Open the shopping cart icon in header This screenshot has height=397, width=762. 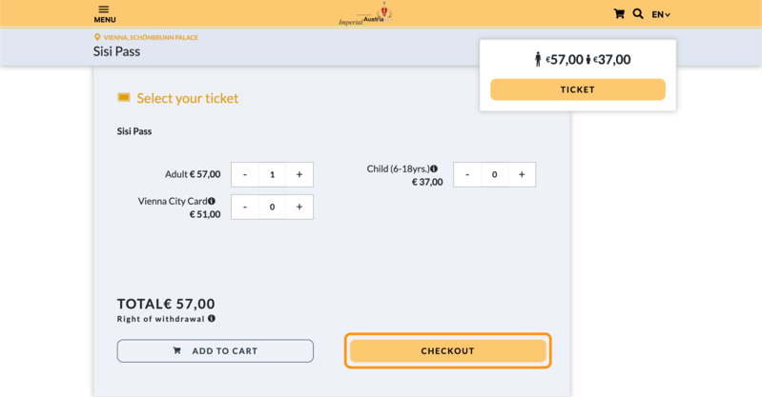tap(619, 14)
